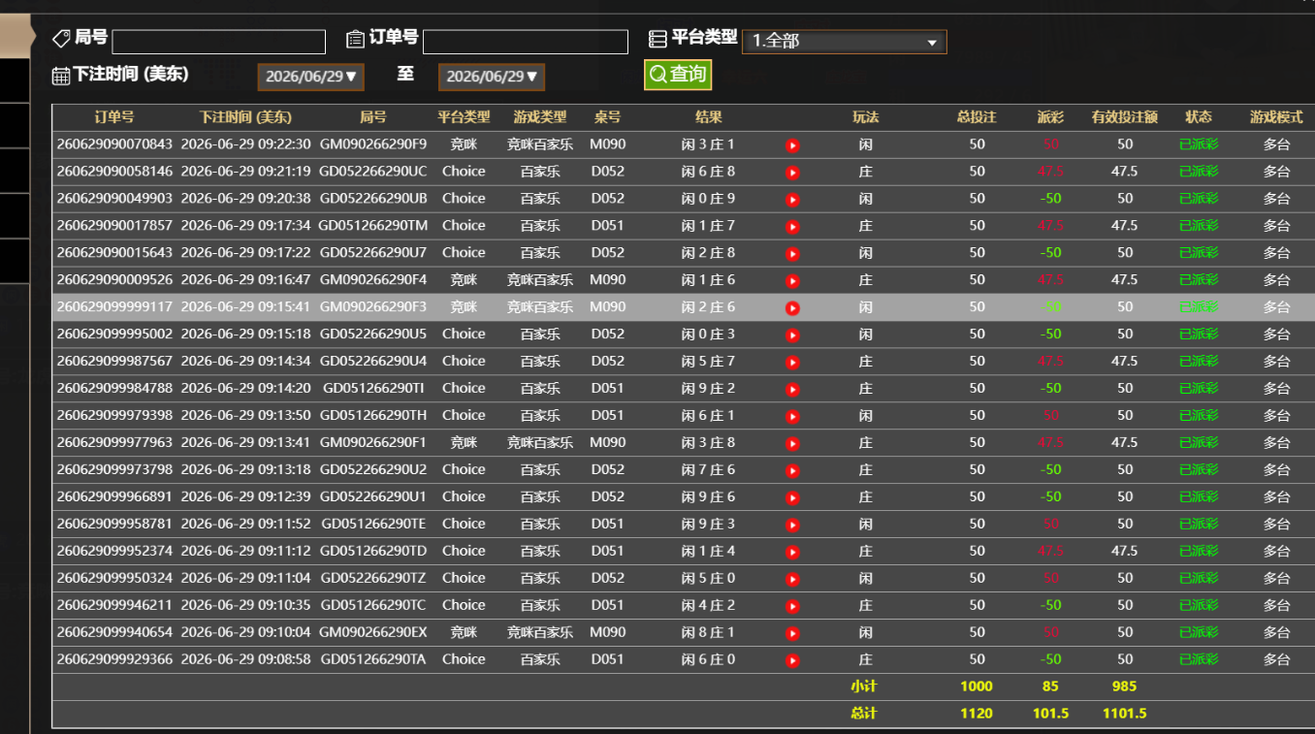Click the 下注时间 (美东) column header
The image size is (1315, 734).
pos(245,117)
